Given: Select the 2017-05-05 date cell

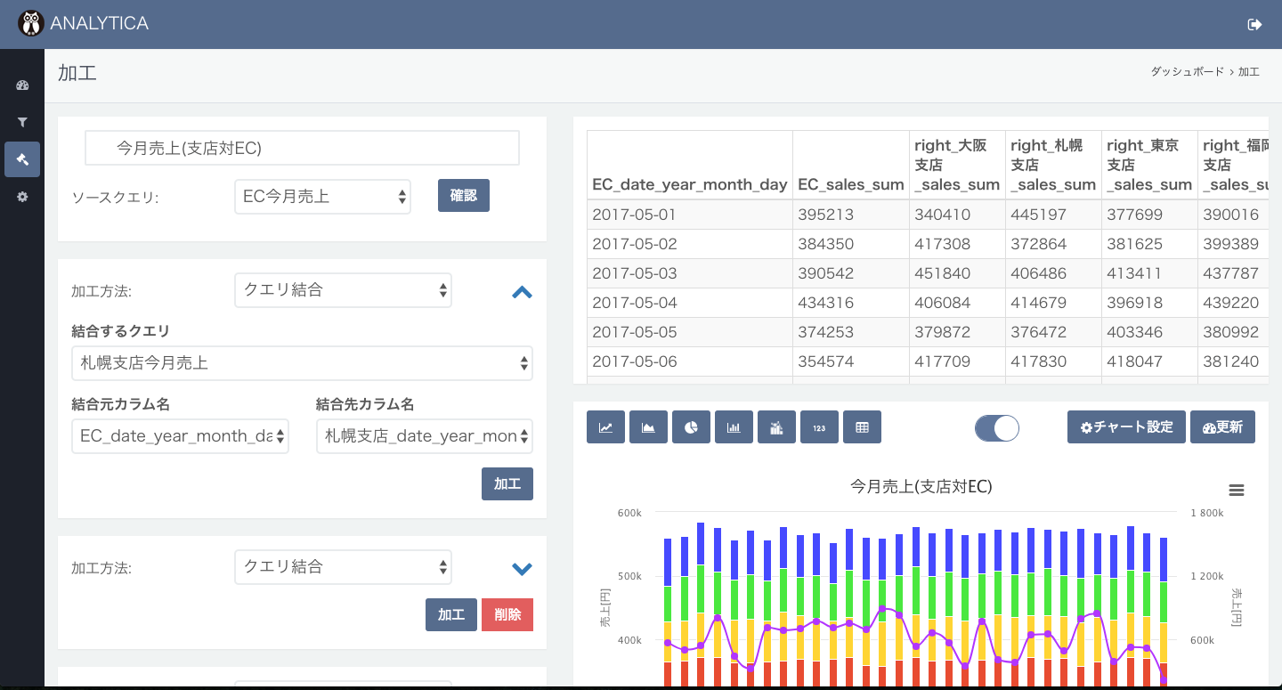Looking at the screenshot, I should (x=690, y=332).
